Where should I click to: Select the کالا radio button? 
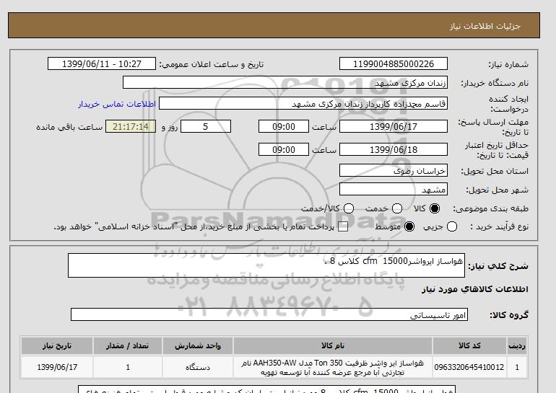pyautogui.click(x=435, y=208)
